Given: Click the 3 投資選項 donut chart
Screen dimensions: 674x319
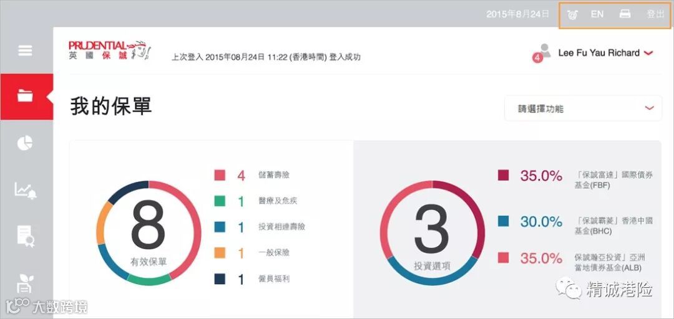Looking at the screenshot, I should pyautogui.click(x=432, y=233).
